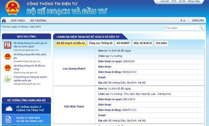Click the national bidding network emblem icon
Image resolution: width=209 pixels, height=126 pixels.
click(x=8, y=56)
